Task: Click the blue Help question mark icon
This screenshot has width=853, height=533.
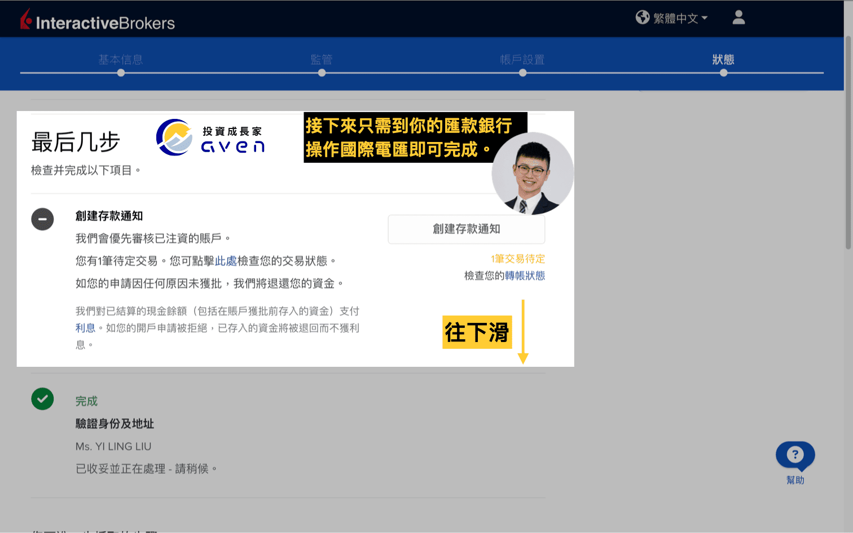Action: tap(795, 455)
